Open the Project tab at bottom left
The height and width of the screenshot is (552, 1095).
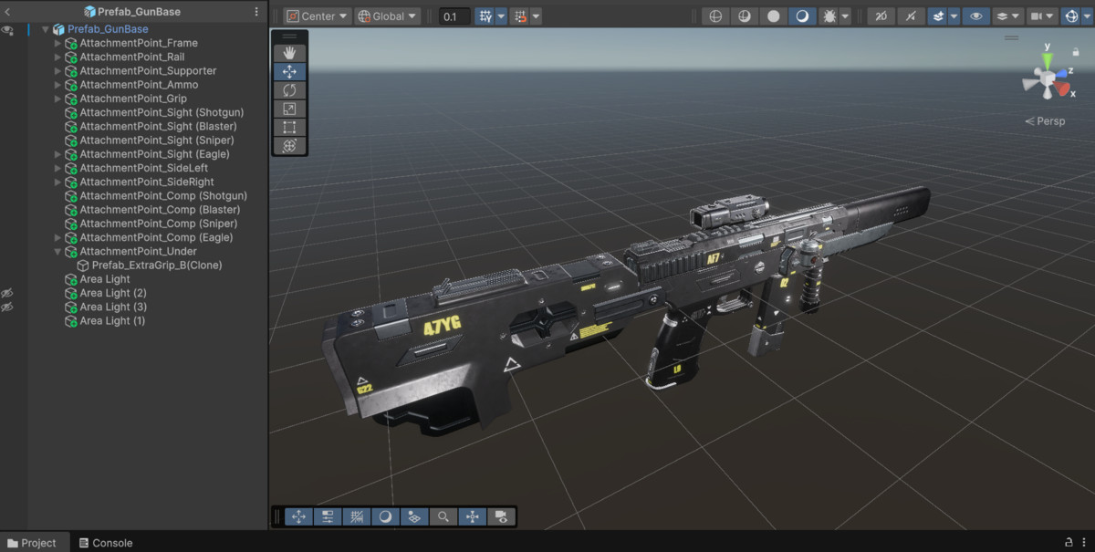[x=34, y=542]
